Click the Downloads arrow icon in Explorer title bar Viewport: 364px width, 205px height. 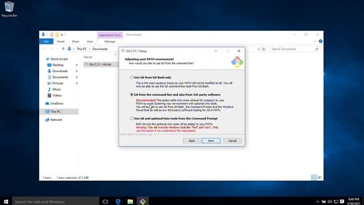[43, 35]
